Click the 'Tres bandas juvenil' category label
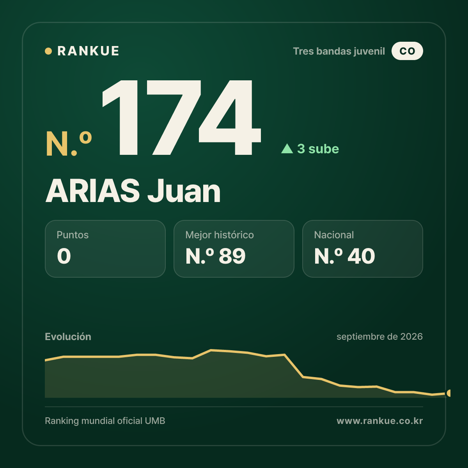The width and height of the screenshot is (468, 468). (339, 51)
